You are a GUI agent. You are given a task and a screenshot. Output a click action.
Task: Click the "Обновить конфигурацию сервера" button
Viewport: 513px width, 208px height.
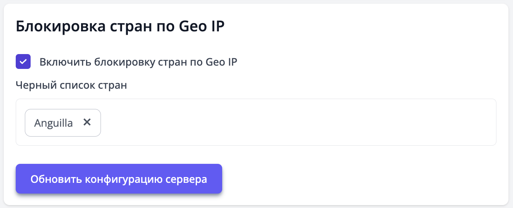coord(119,179)
